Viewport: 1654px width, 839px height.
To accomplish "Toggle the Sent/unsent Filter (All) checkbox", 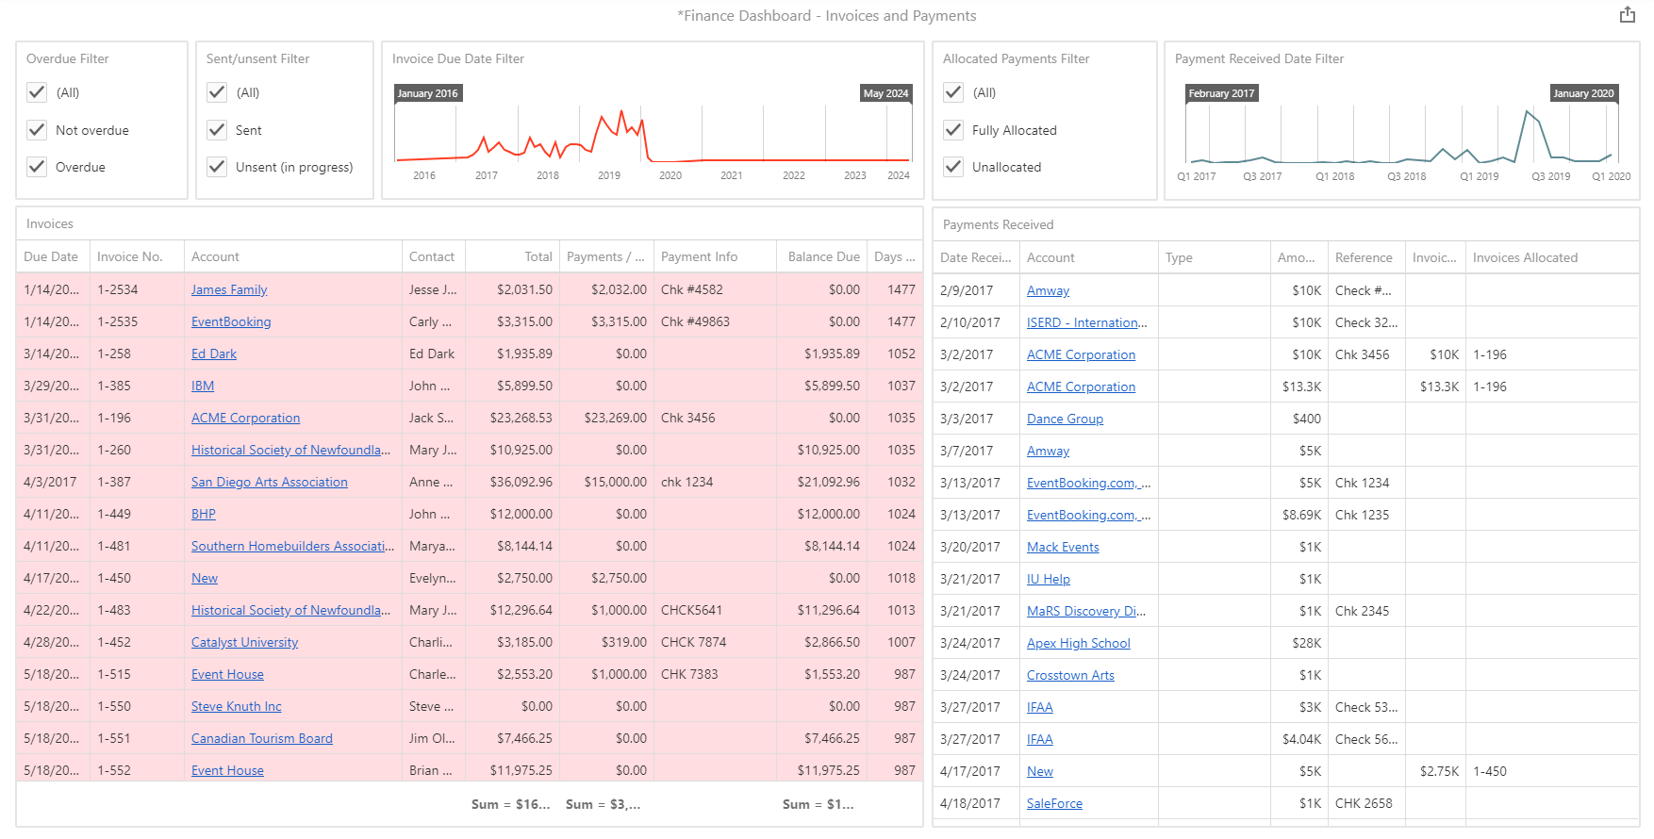I will (217, 92).
